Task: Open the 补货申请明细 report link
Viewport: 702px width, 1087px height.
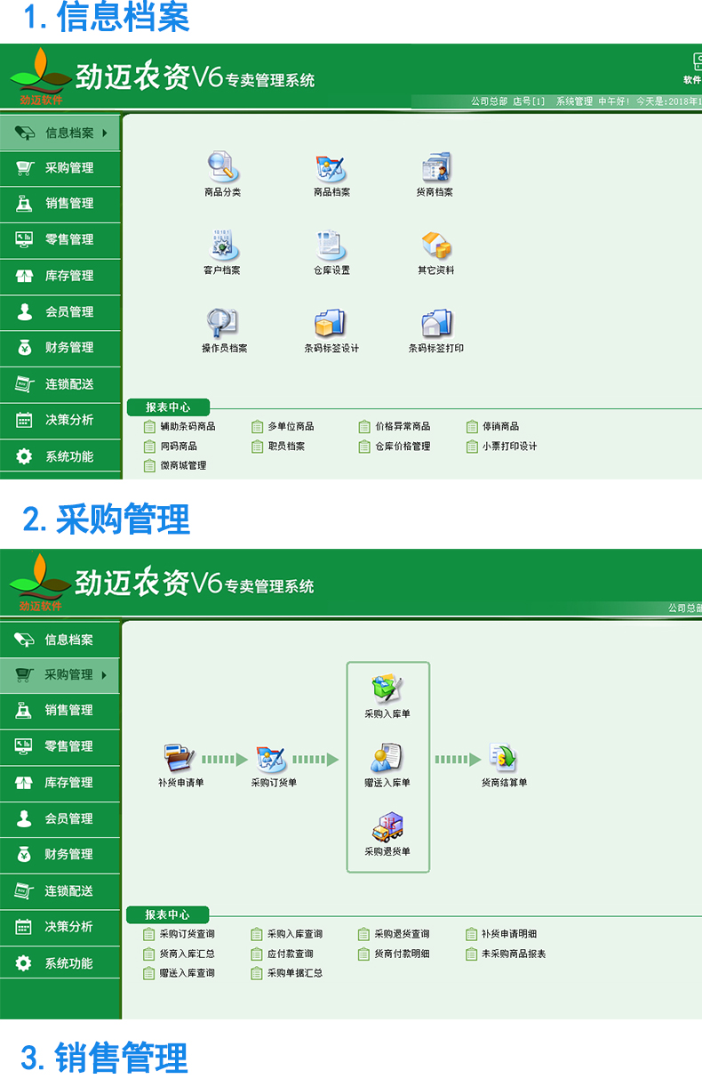Action: pyautogui.click(x=501, y=934)
